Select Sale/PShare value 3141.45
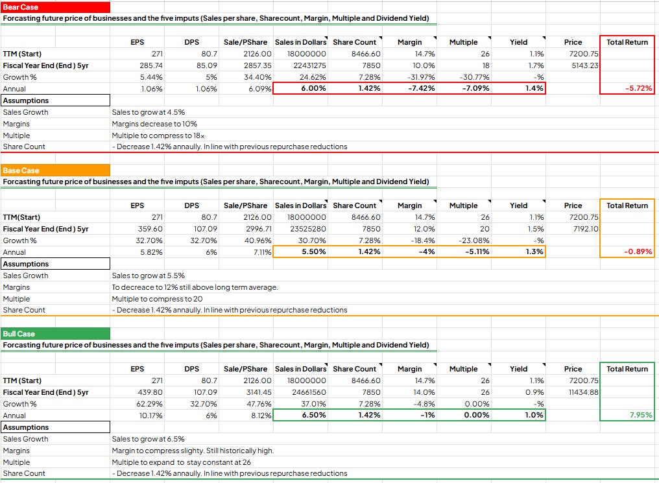659x483 pixels. [259, 392]
